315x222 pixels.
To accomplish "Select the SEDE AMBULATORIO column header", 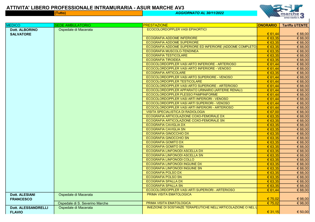I will coord(98,25).
